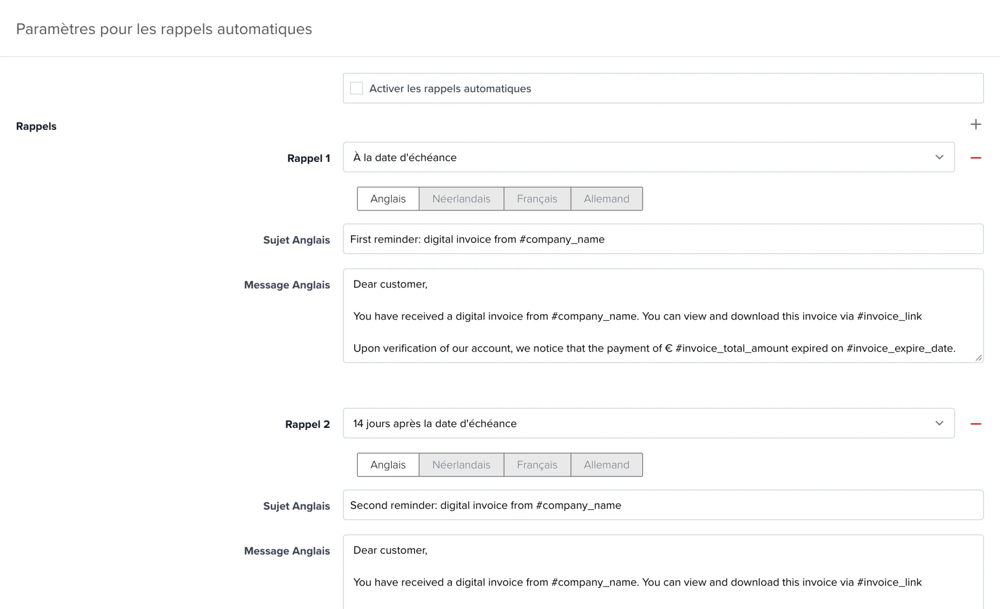Remove Rappel 1 with red minus icon

tap(975, 158)
